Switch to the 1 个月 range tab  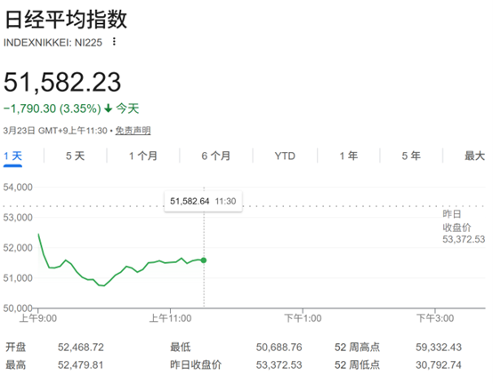[x=143, y=156]
